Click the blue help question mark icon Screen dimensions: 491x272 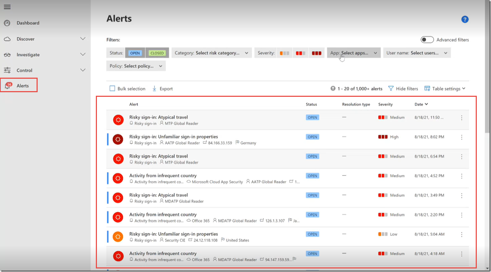[x=465, y=20]
